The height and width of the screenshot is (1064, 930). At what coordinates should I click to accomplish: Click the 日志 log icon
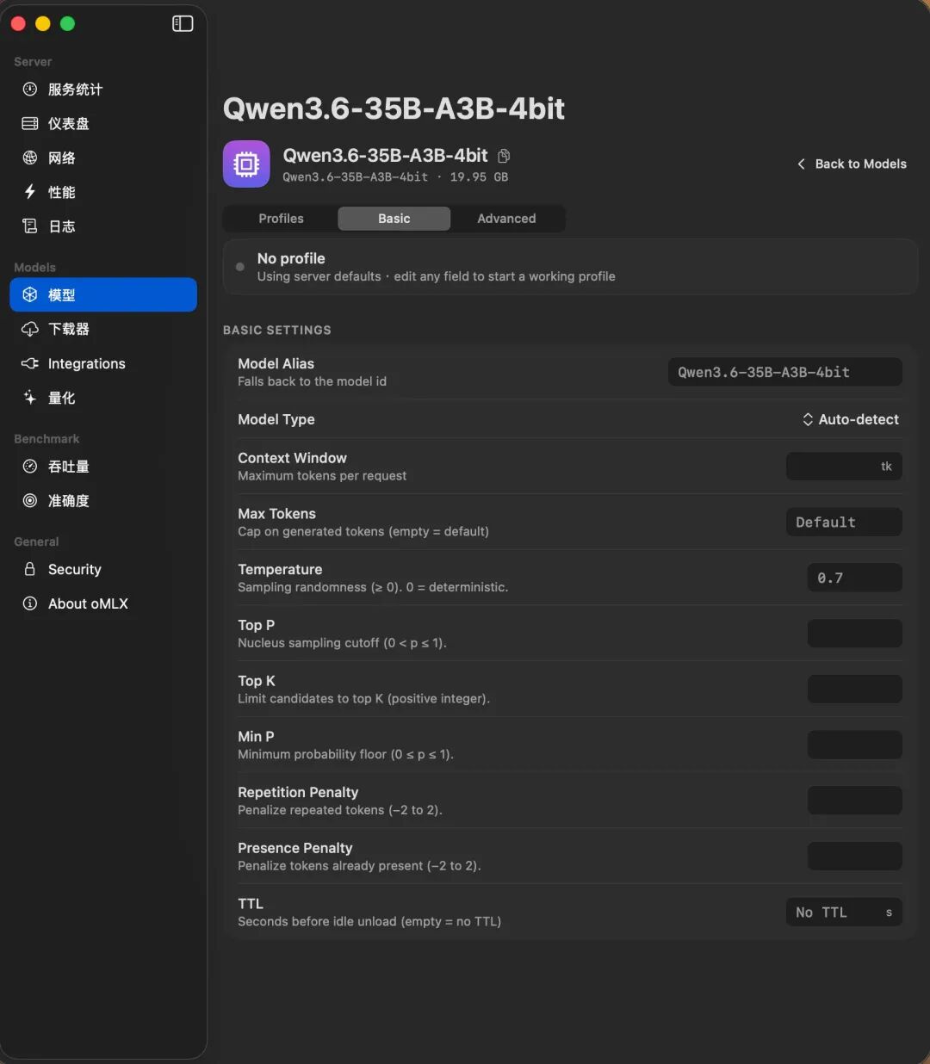coord(30,226)
